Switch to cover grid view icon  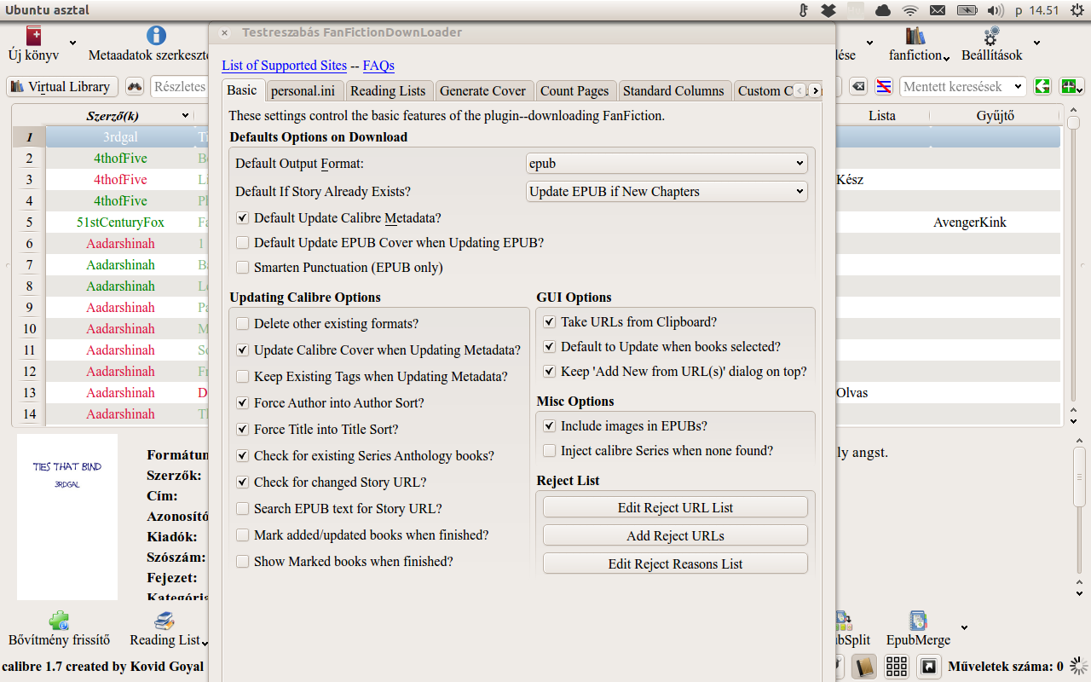pyautogui.click(x=897, y=667)
